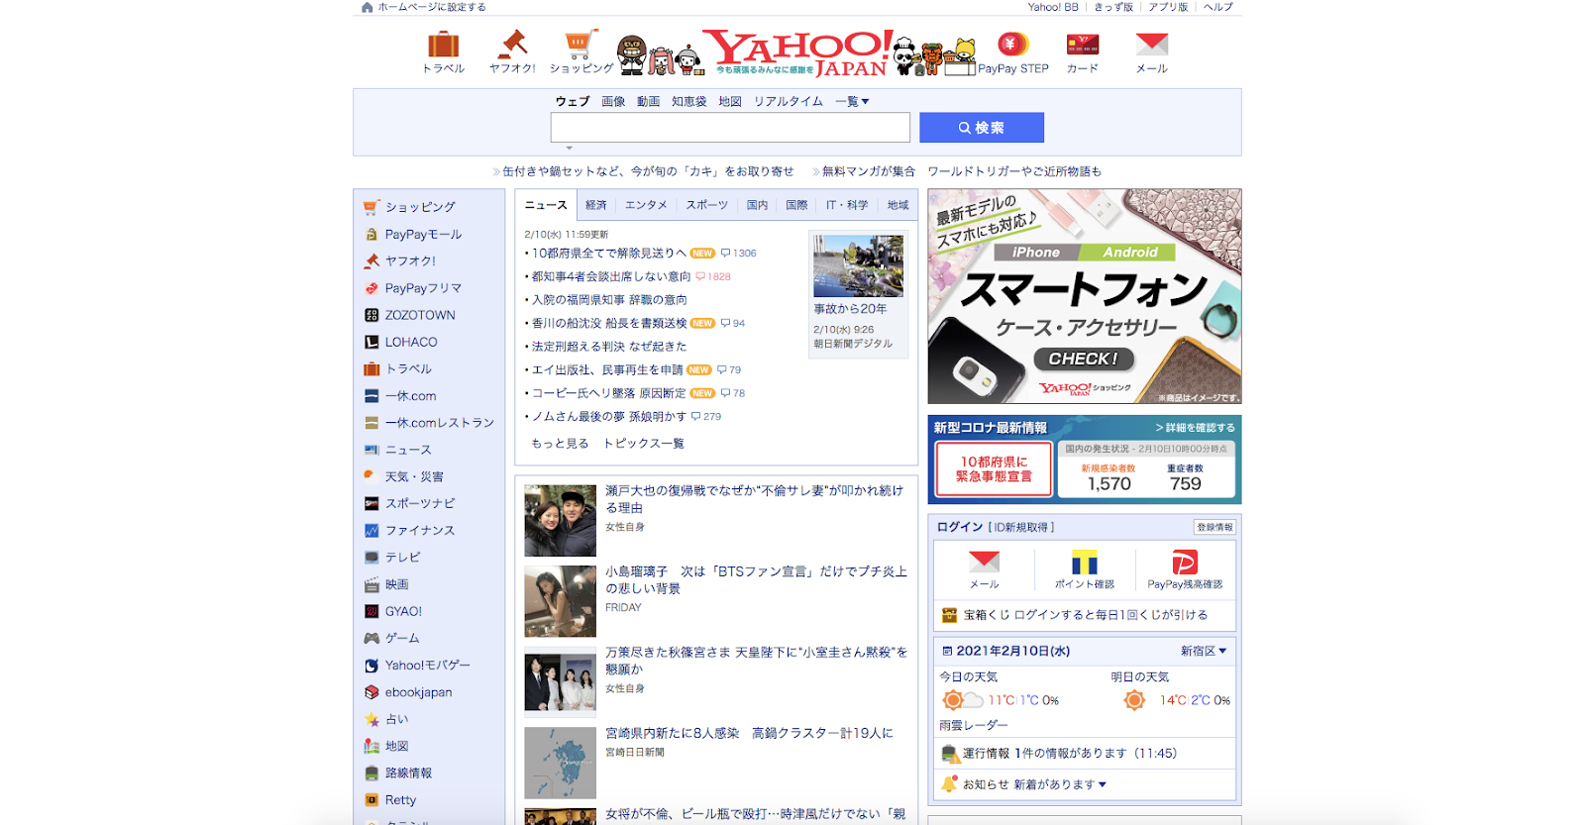Open ショッピング in the left sidebar

(x=420, y=207)
